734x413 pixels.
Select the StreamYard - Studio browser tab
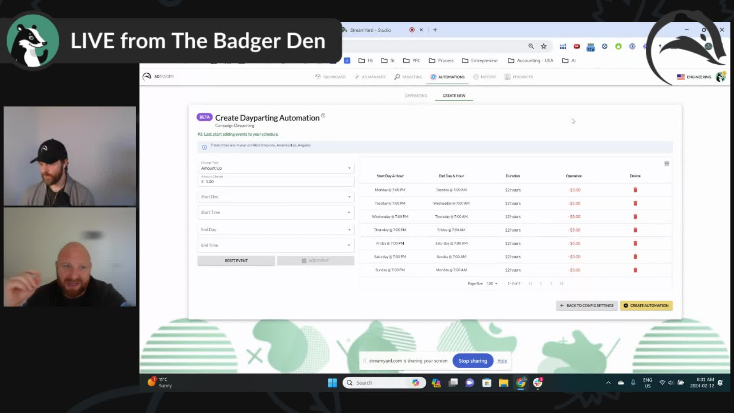(371, 30)
